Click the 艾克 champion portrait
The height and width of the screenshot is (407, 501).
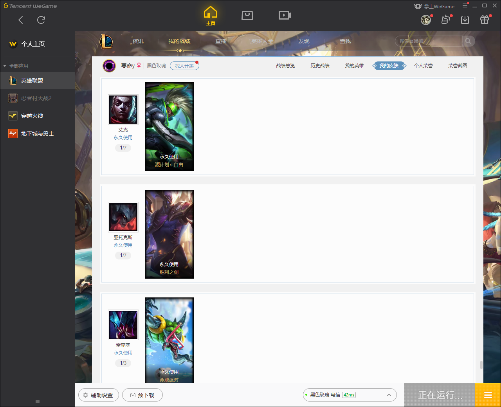click(123, 109)
